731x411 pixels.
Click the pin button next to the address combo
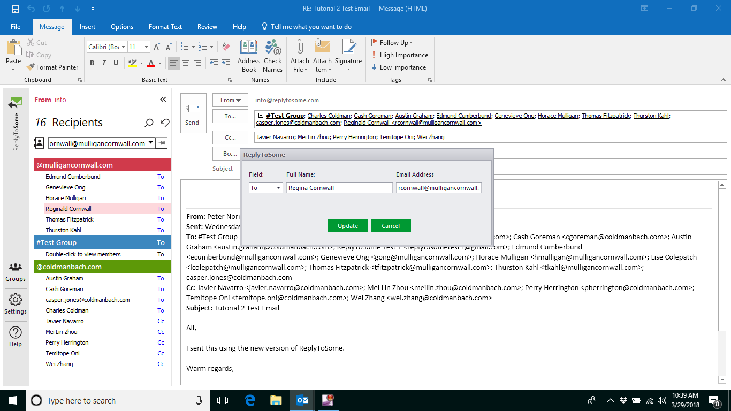pyautogui.click(x=161, y=143)
